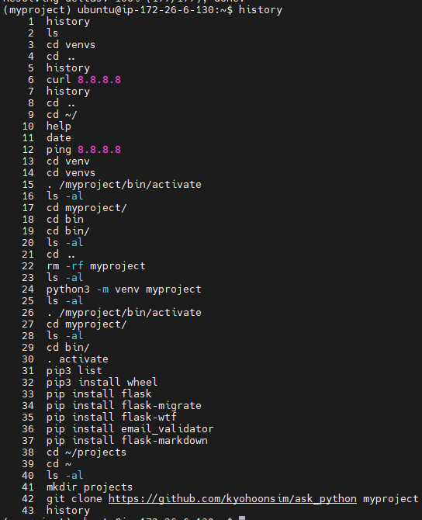Select the 'cd ~/projects' command
422x520 pixels.
(87, 452)
